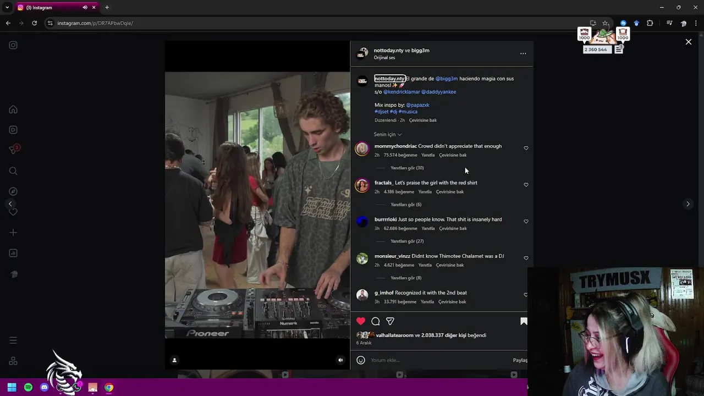Click Yanıtla under mommychondriac's comment
This screenshot has width=704, height=396.
pyautogui.click(x=428, y=155)
